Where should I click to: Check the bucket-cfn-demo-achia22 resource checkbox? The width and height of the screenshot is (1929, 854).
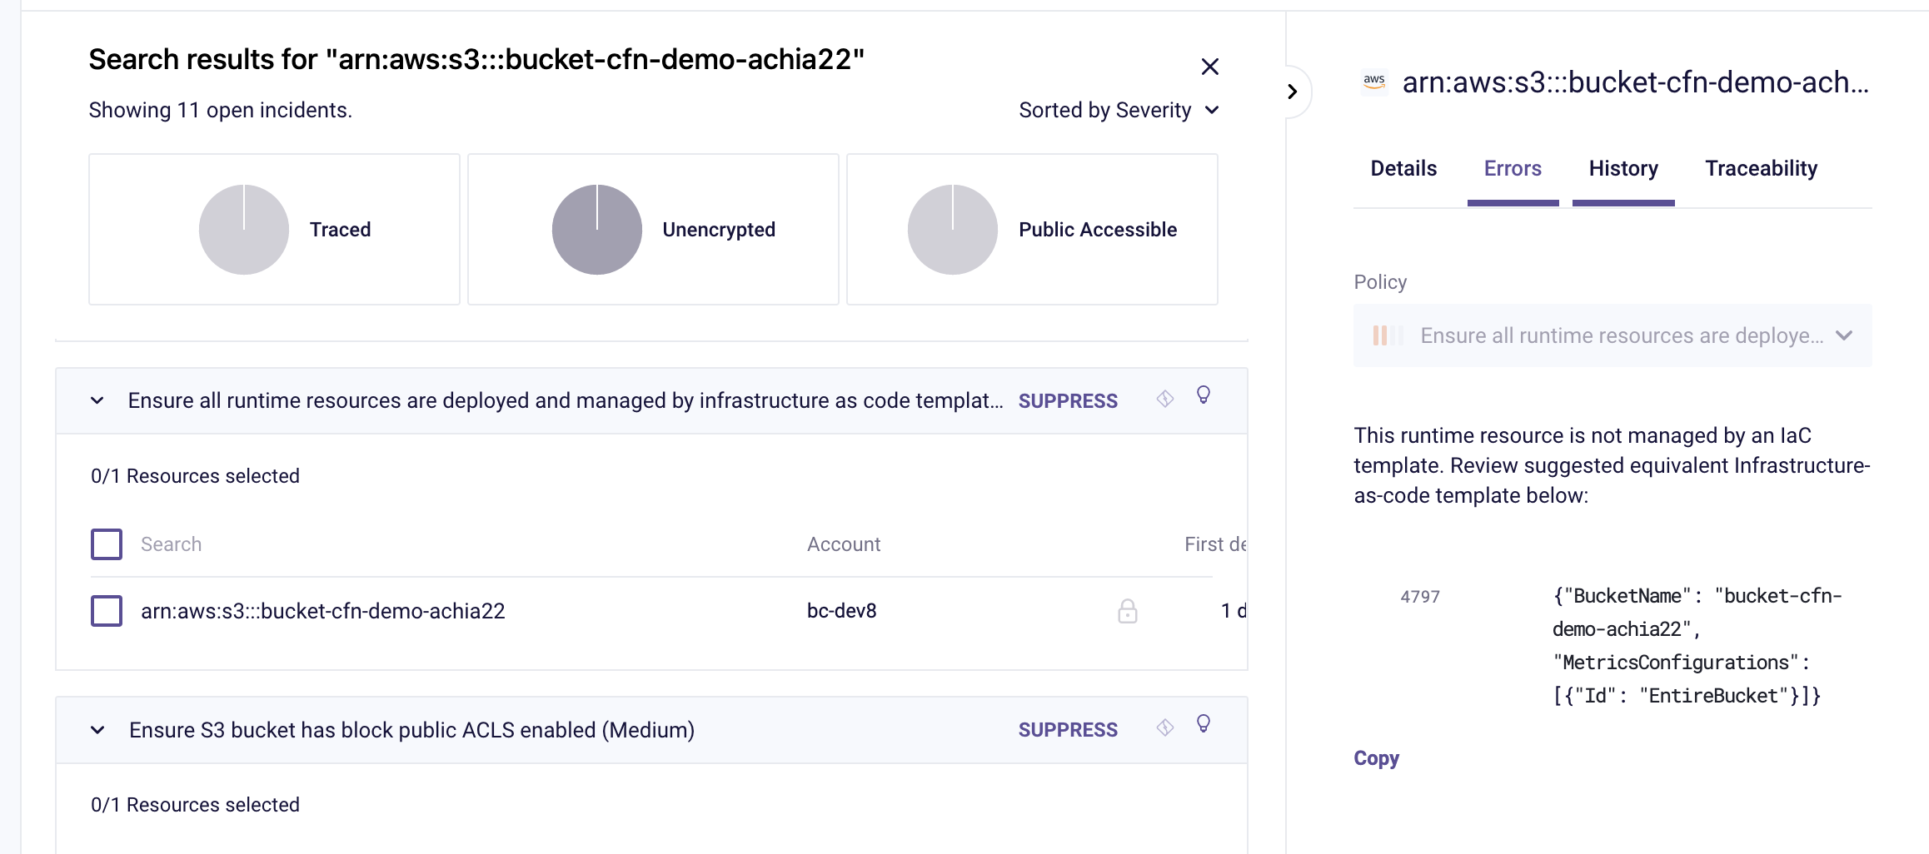107,611
